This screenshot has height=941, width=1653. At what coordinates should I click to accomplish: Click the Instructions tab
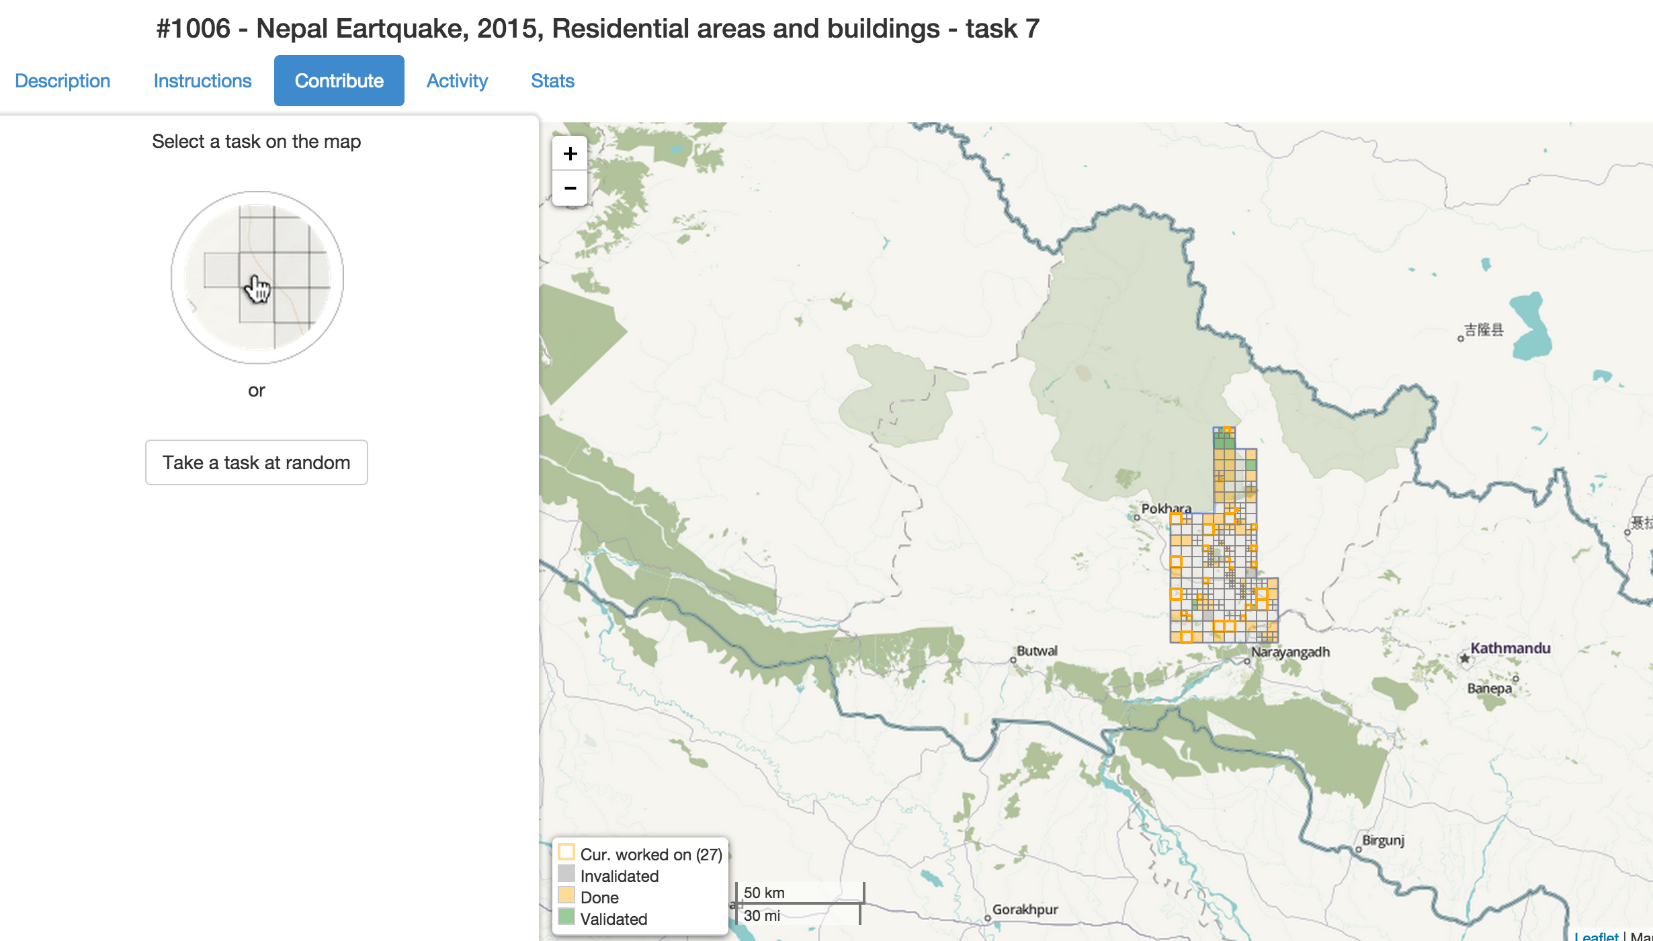(x=202, y=81)
